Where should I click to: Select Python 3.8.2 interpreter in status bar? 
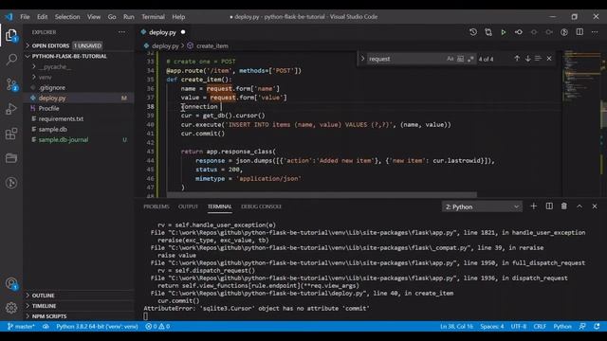(97, 326)
